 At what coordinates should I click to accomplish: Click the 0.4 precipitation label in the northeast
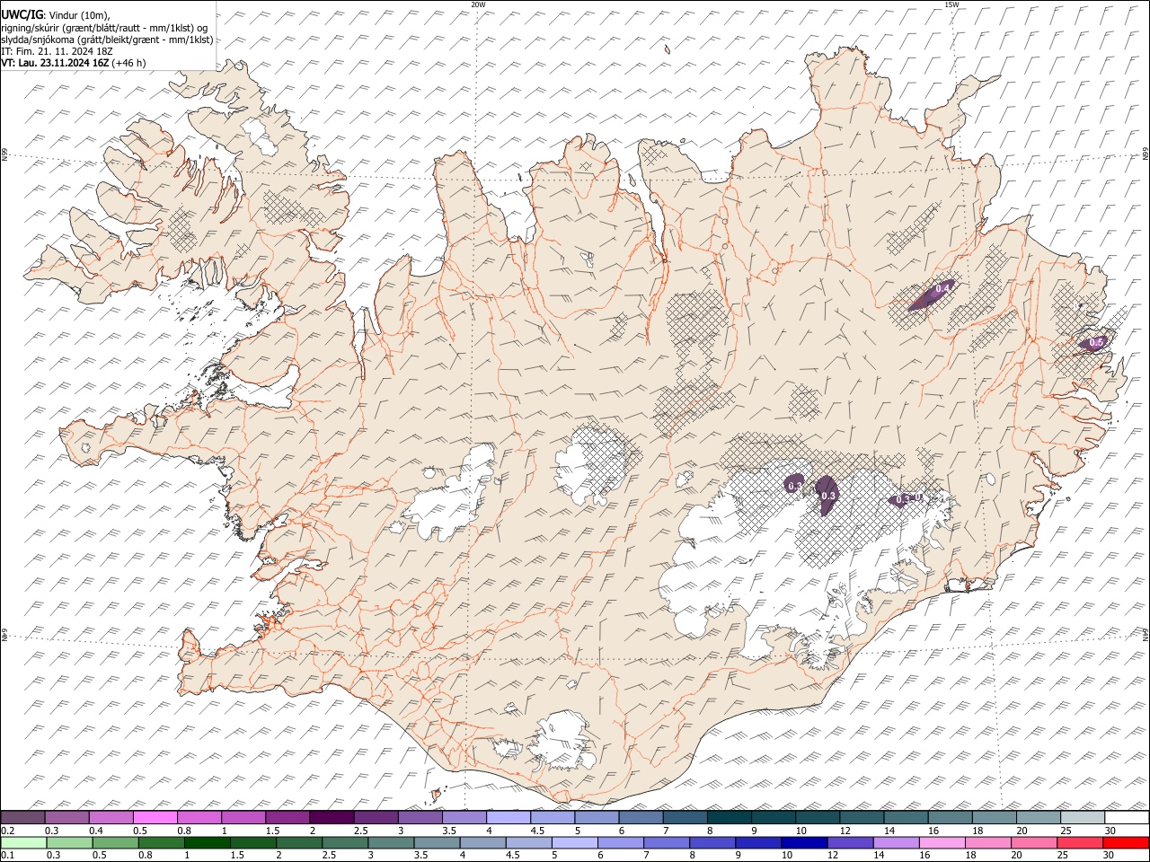click(942, 288)
